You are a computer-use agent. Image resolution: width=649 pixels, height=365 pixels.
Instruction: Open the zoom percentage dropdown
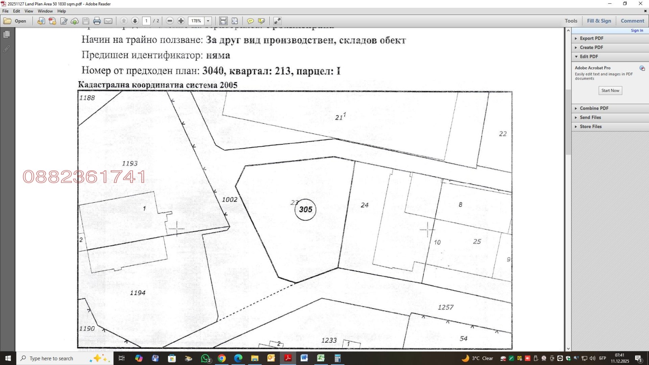click(x=208, y=21)
